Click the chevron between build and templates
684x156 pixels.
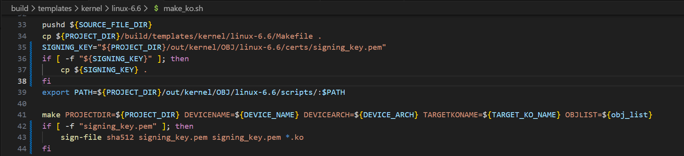click(x=33, y=8)
